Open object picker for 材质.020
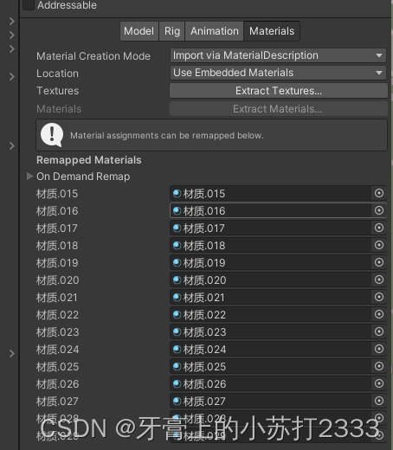 pos(379,280)
